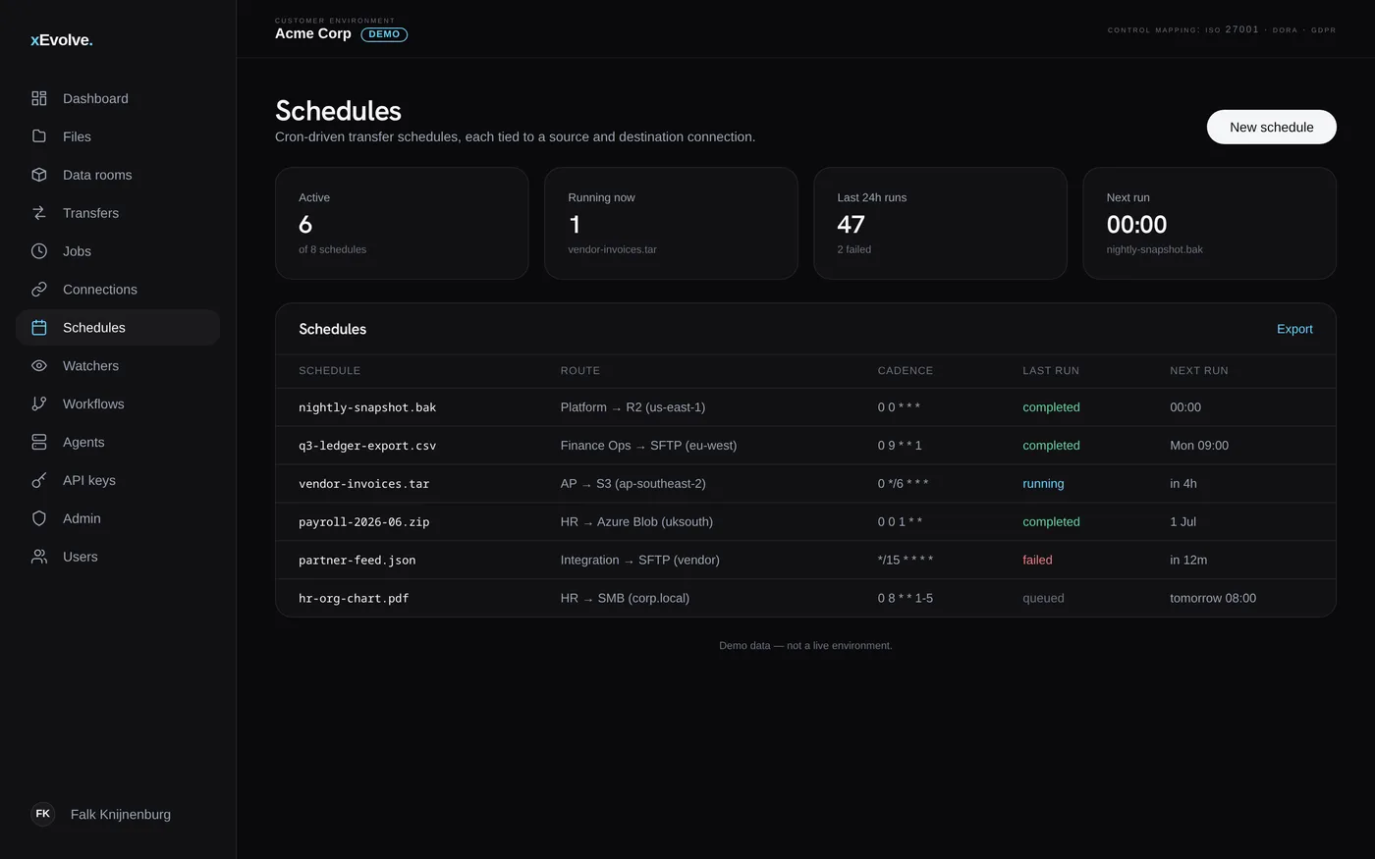This screenshot has height=859, width=1375.
Task: Click the Active schedules card
Action: point(402,223)
